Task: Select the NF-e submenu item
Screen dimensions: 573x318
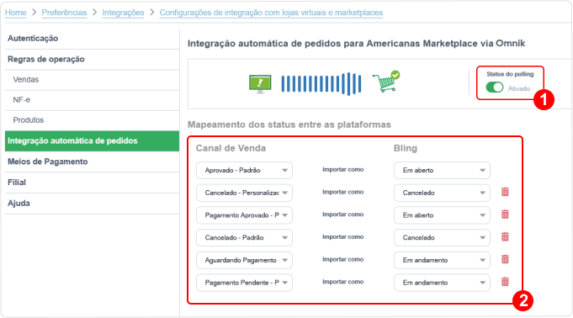Action: point(92,100)
